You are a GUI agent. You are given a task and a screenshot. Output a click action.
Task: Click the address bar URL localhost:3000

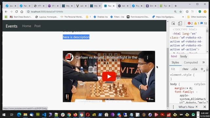(x=47, y=12)
